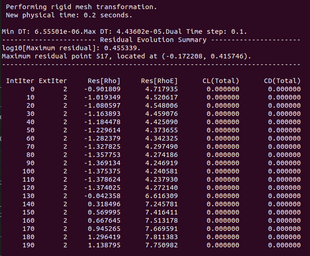Click Res[Rho] value '-1.019349'
This screenshot has width=310, height=256.
102,97
